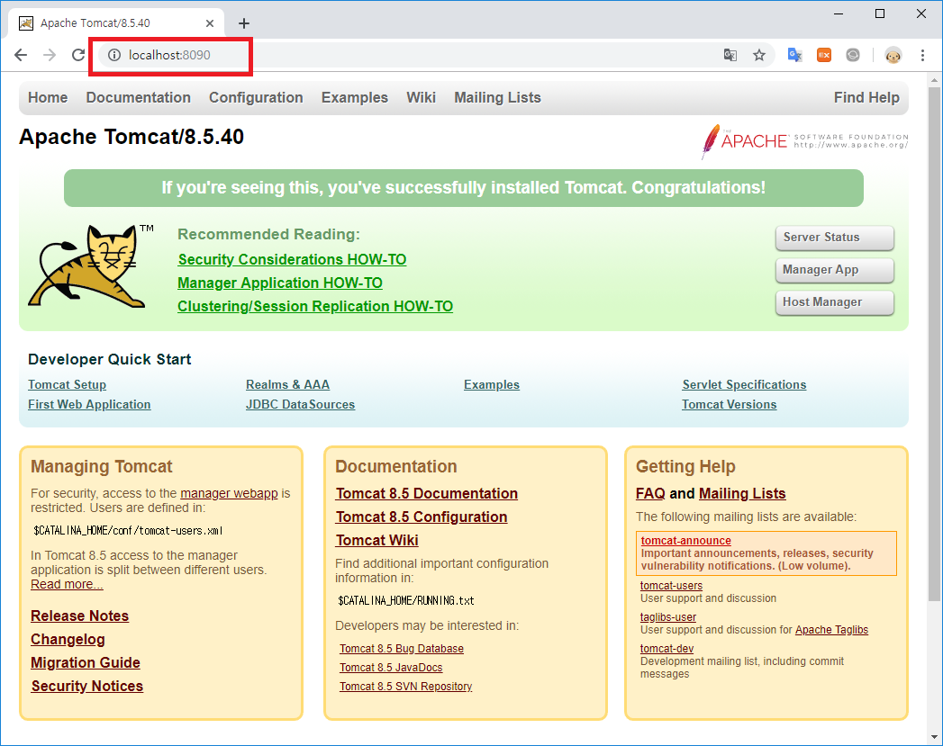Click the Apache Software Foundation feather logo

[804, 141]
